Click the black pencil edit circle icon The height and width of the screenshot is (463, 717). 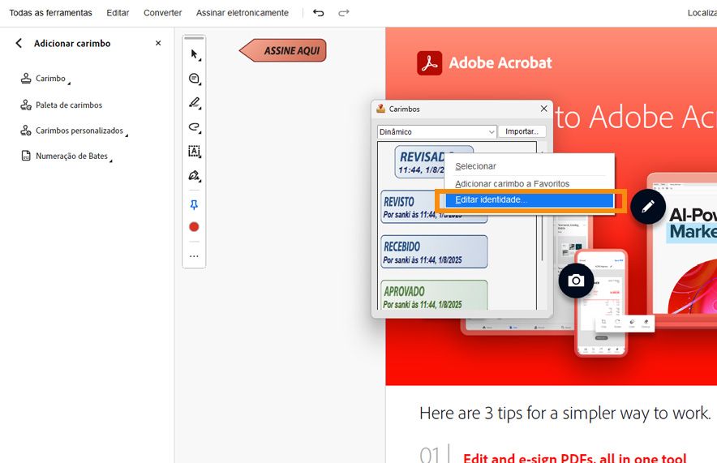pyautogui.click(x=648, y=207)
